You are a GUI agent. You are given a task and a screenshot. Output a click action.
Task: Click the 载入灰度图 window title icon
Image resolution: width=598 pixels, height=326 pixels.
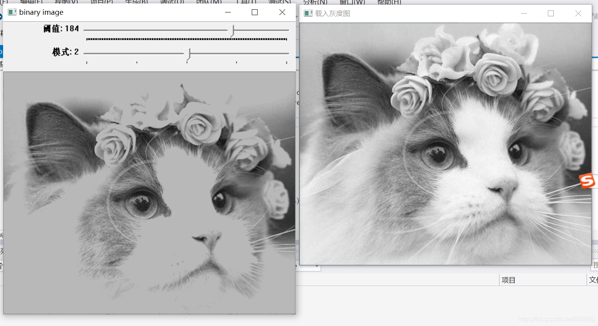(308, 14)
